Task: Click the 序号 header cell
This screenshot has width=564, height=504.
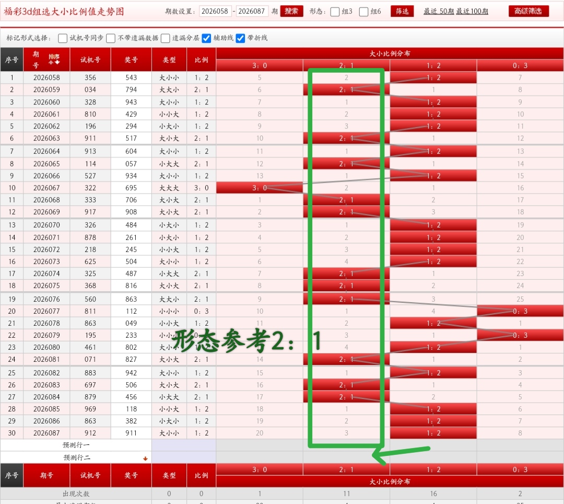Action: click(x=12, y=59)
